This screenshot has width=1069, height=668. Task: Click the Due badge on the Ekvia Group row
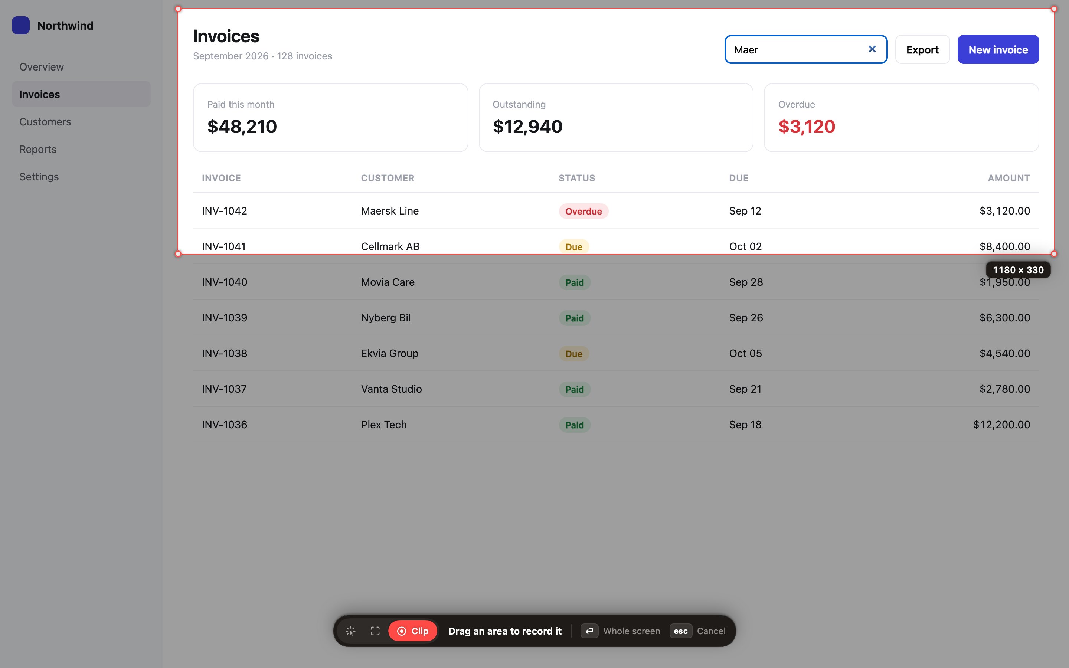pyautogui.click(x=574, y=354)
